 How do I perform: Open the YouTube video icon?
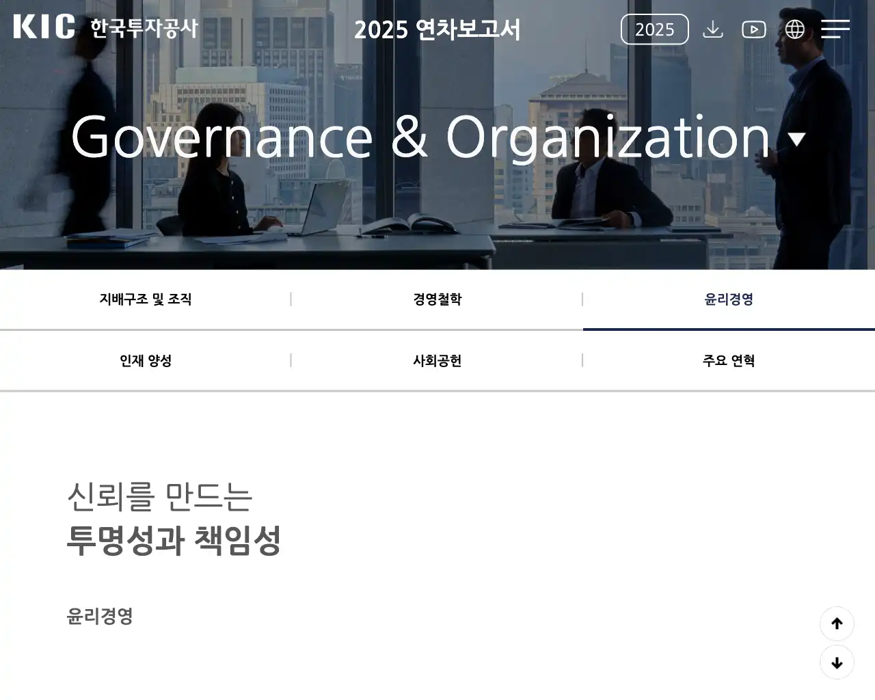(754, 29)
